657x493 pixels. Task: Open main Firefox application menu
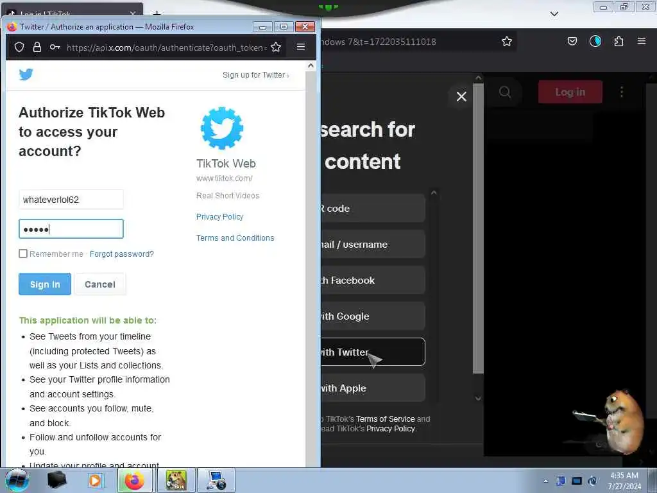click(x=642, y=41)
